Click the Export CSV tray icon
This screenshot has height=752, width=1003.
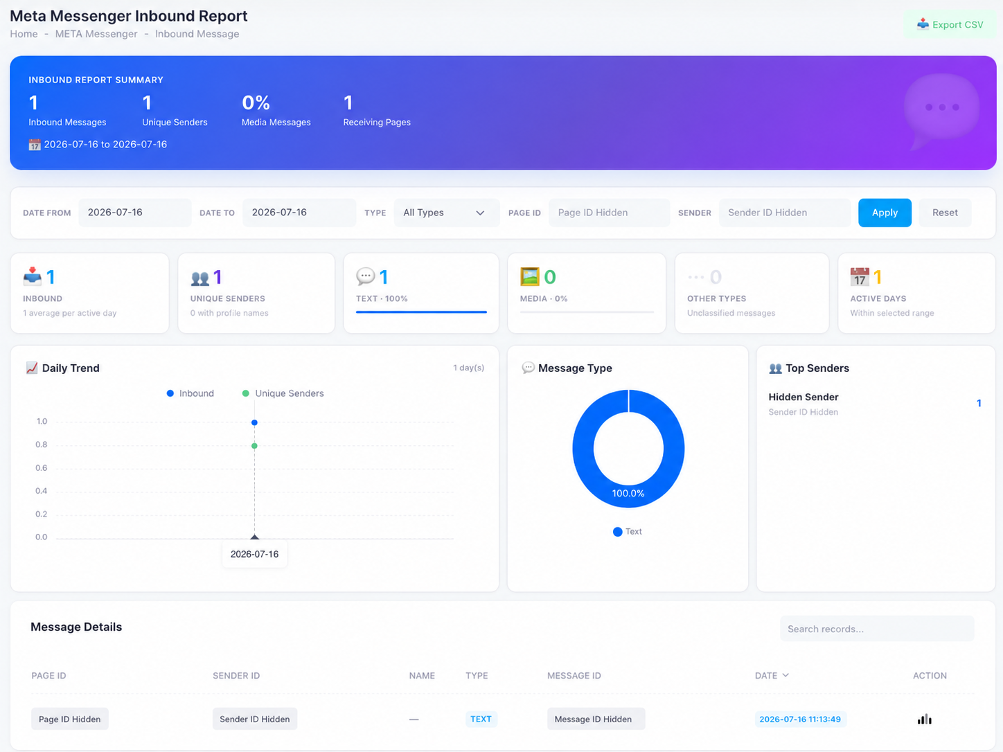[923, 24]
